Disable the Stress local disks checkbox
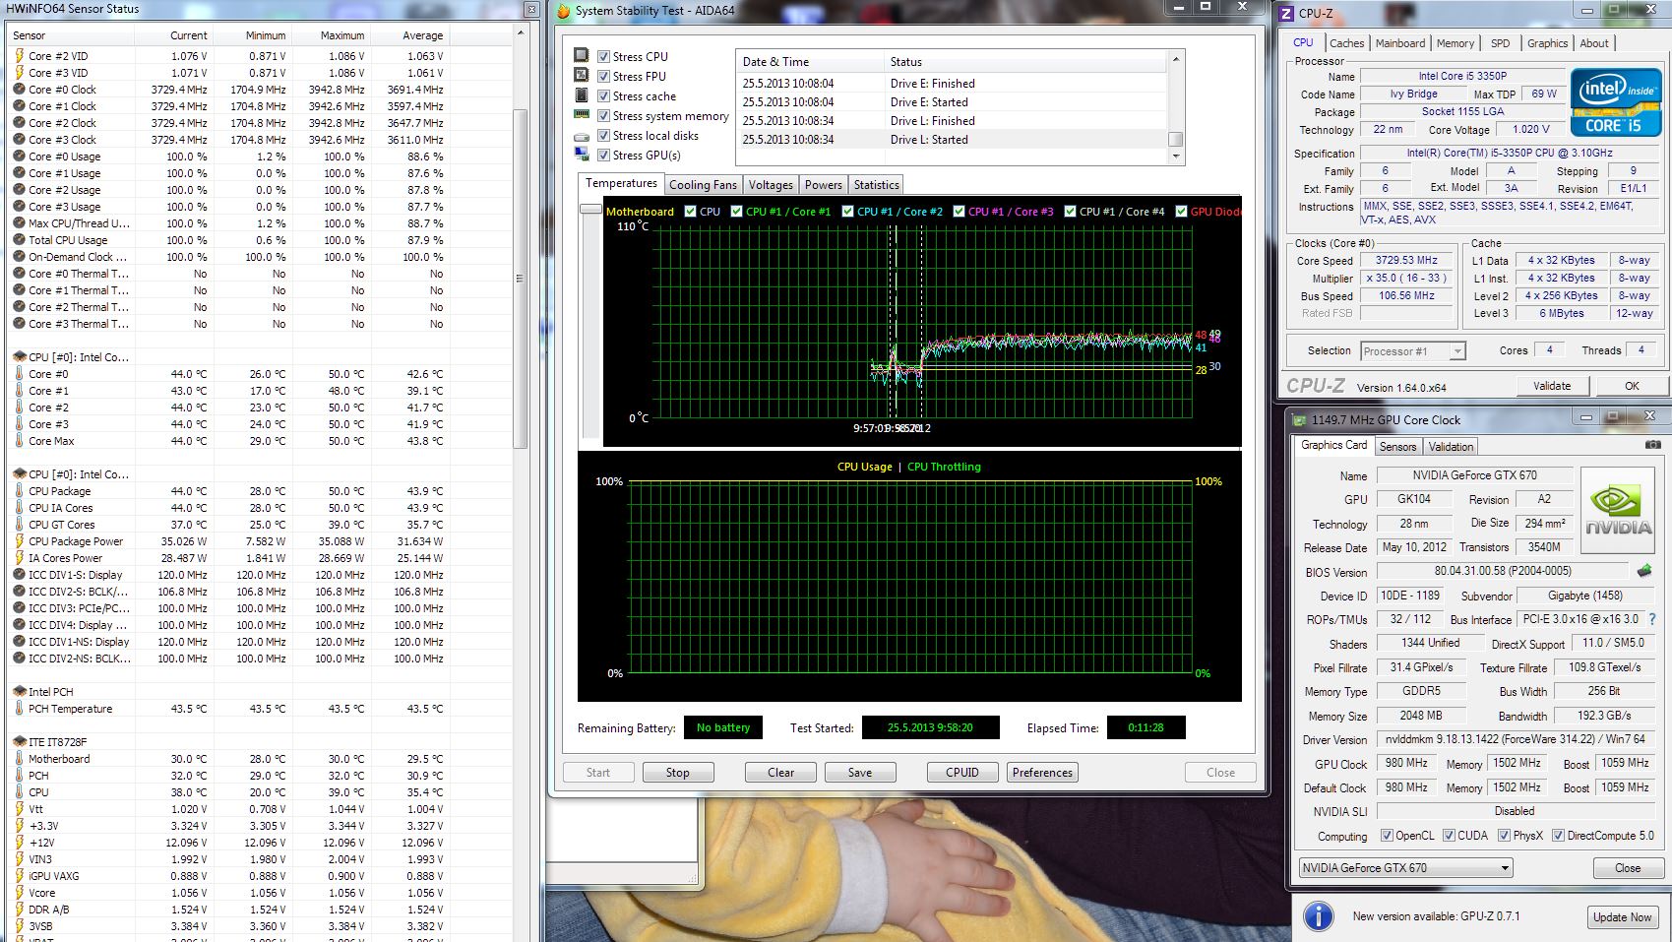This screenshot has height=942, width=1672. (604, 135)
